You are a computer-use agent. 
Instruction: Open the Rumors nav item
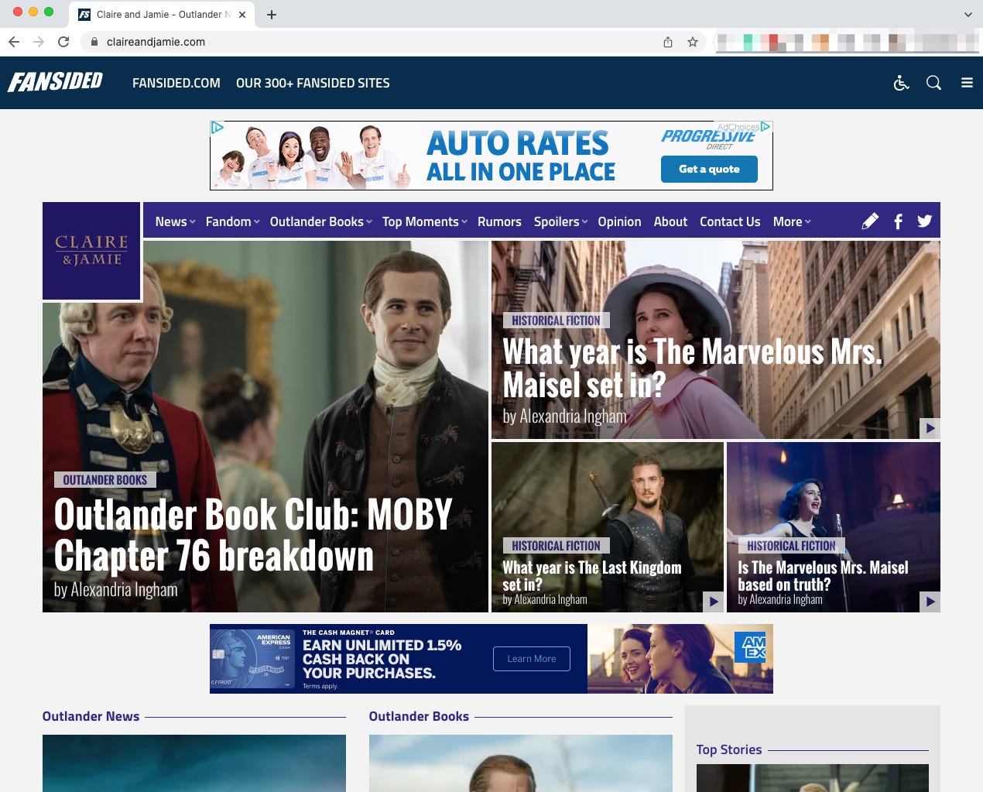(499, 221)
